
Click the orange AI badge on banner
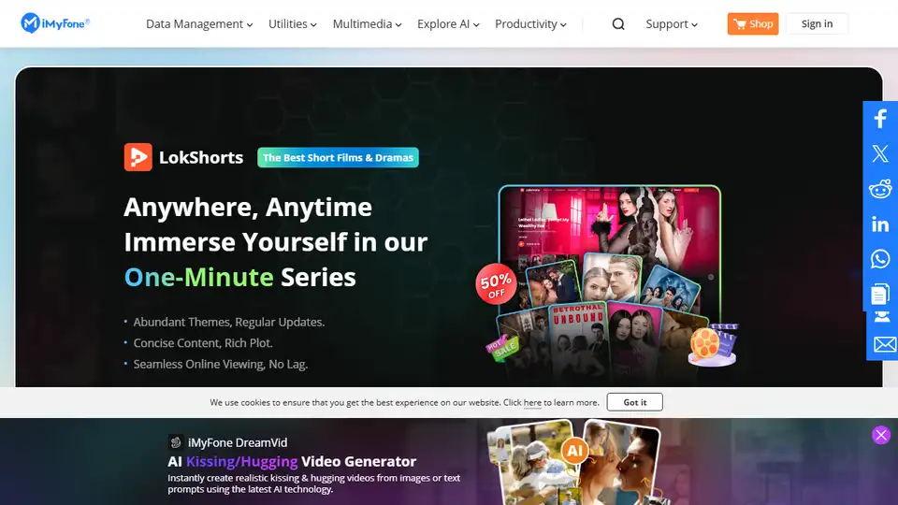(574, 451)
